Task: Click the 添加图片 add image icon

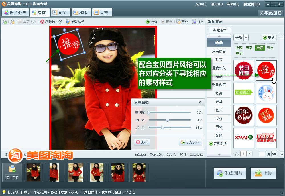Action: pos(12,169)
